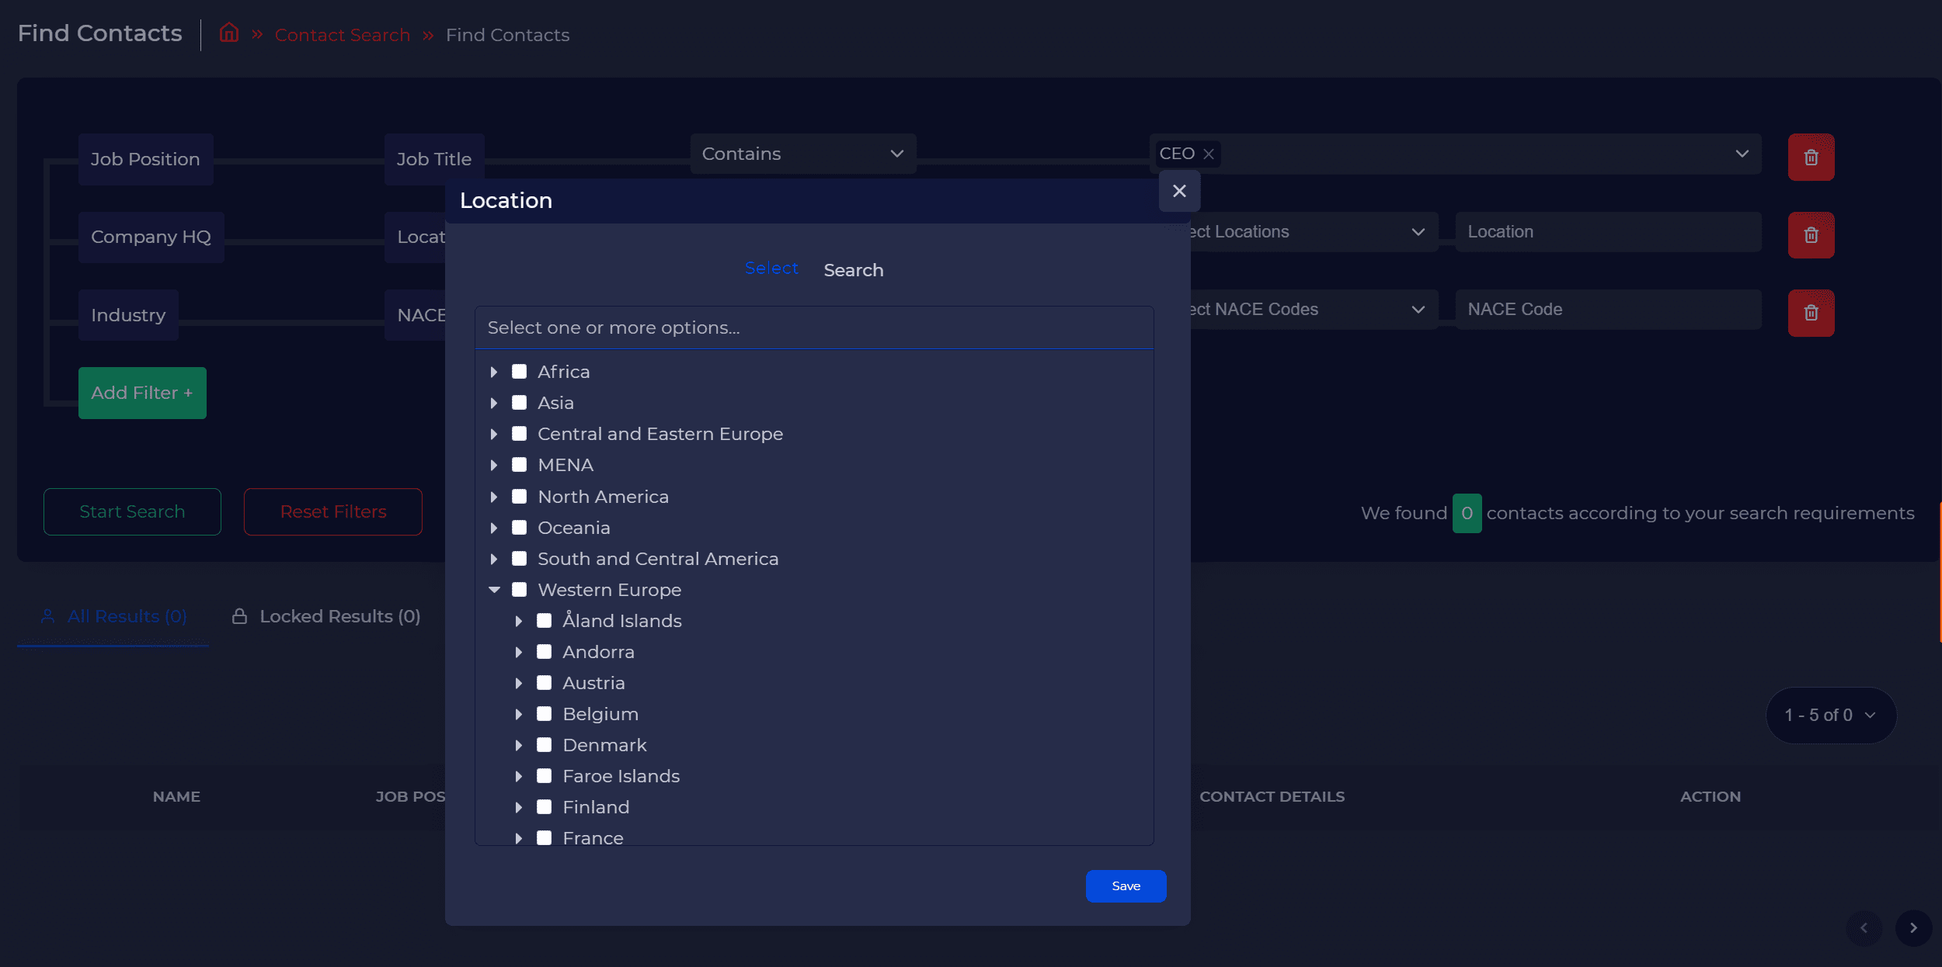This screenshot has height=967, width=1942.
Task: Click the 'Select one or more options' field
Action: coord(813,328)
